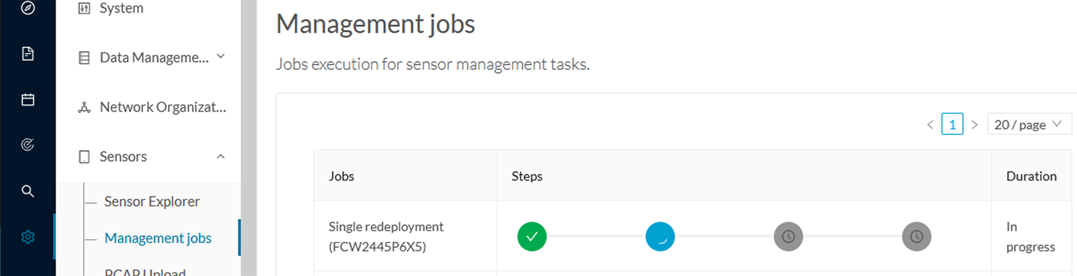This screenshot has height=276, width=1077.
Task: Open the 20 / page dropdown
Action: pyautogui.click(x=1029, y=124)
